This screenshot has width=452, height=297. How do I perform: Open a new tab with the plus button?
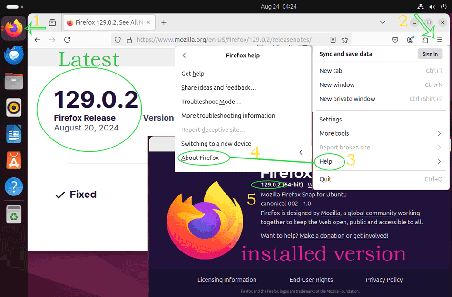pos(164,22)
